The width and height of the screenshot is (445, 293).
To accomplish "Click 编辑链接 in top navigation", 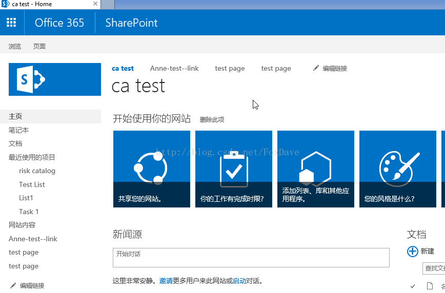I will (x=335, y=68).
